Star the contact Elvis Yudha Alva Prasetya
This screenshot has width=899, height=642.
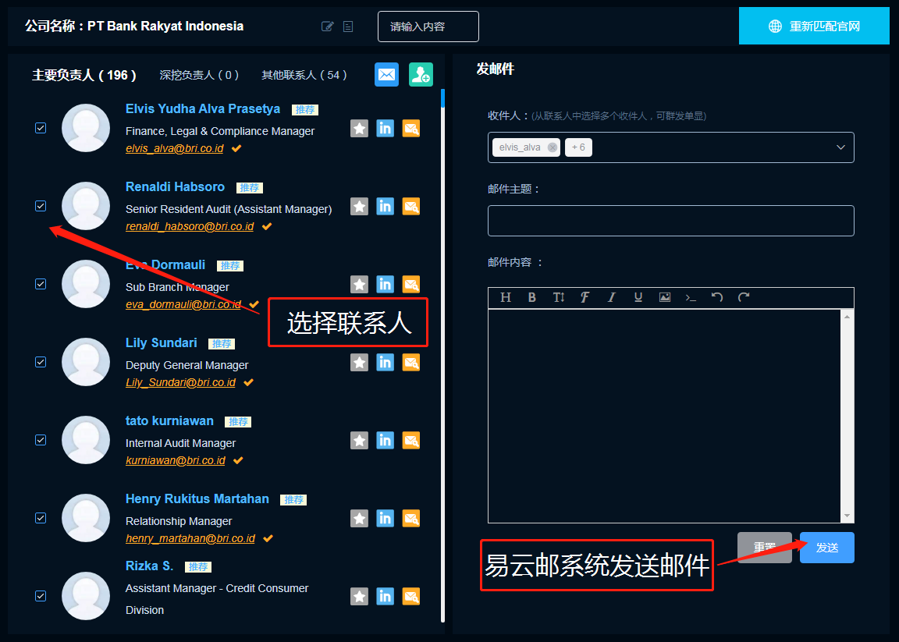(x=359, y=128)
